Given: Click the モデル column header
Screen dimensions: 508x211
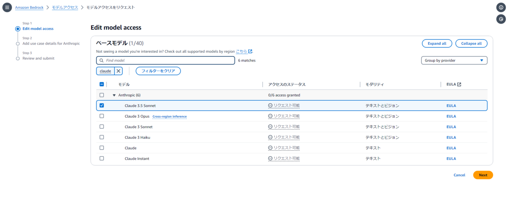Looking at the screenshot, I should 124,84.
